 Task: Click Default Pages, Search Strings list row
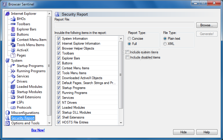tap(87, 83)
